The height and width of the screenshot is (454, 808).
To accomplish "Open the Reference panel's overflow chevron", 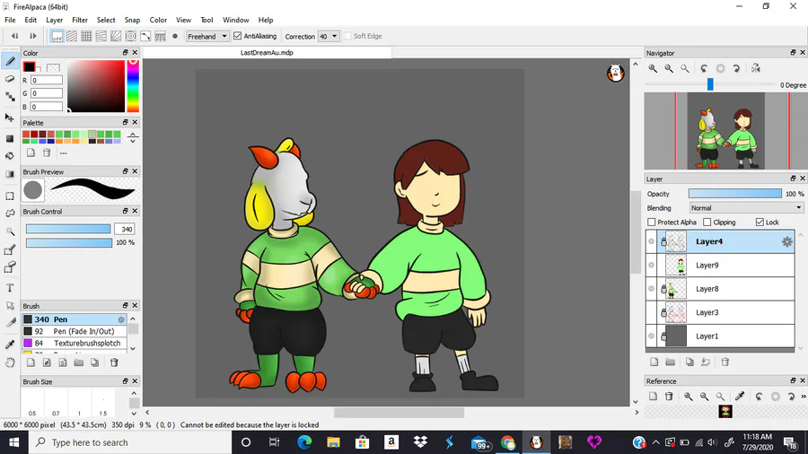I will pos(803,397).
